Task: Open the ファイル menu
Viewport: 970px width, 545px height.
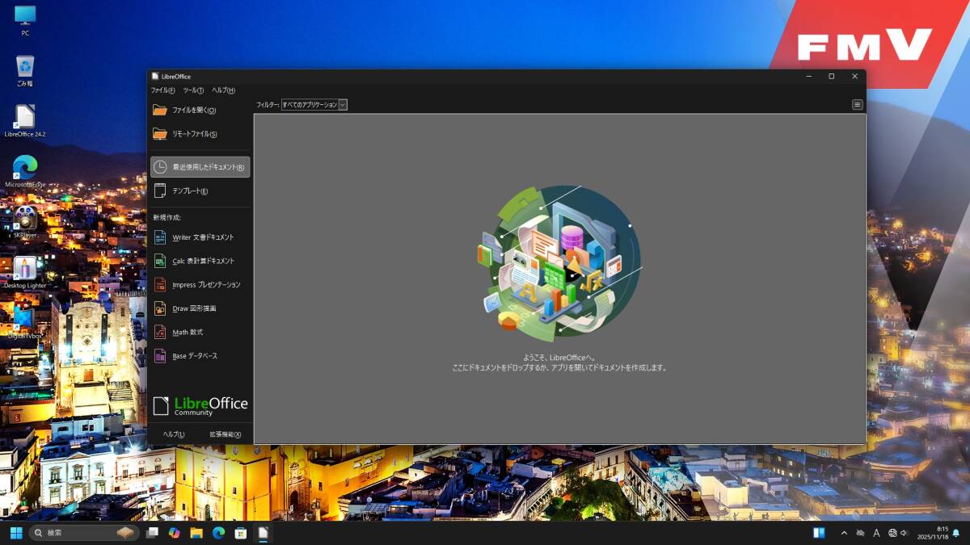Action: [162, 90]
